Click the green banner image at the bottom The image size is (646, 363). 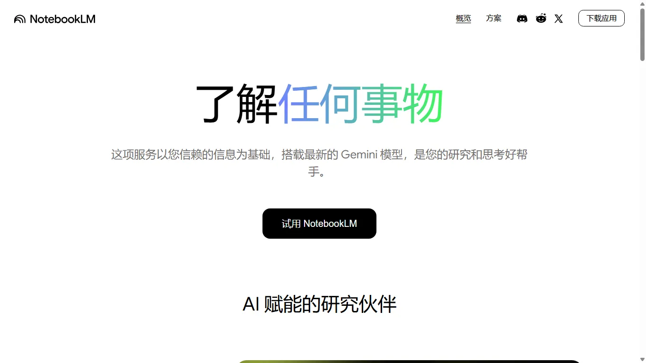[409, 362]
